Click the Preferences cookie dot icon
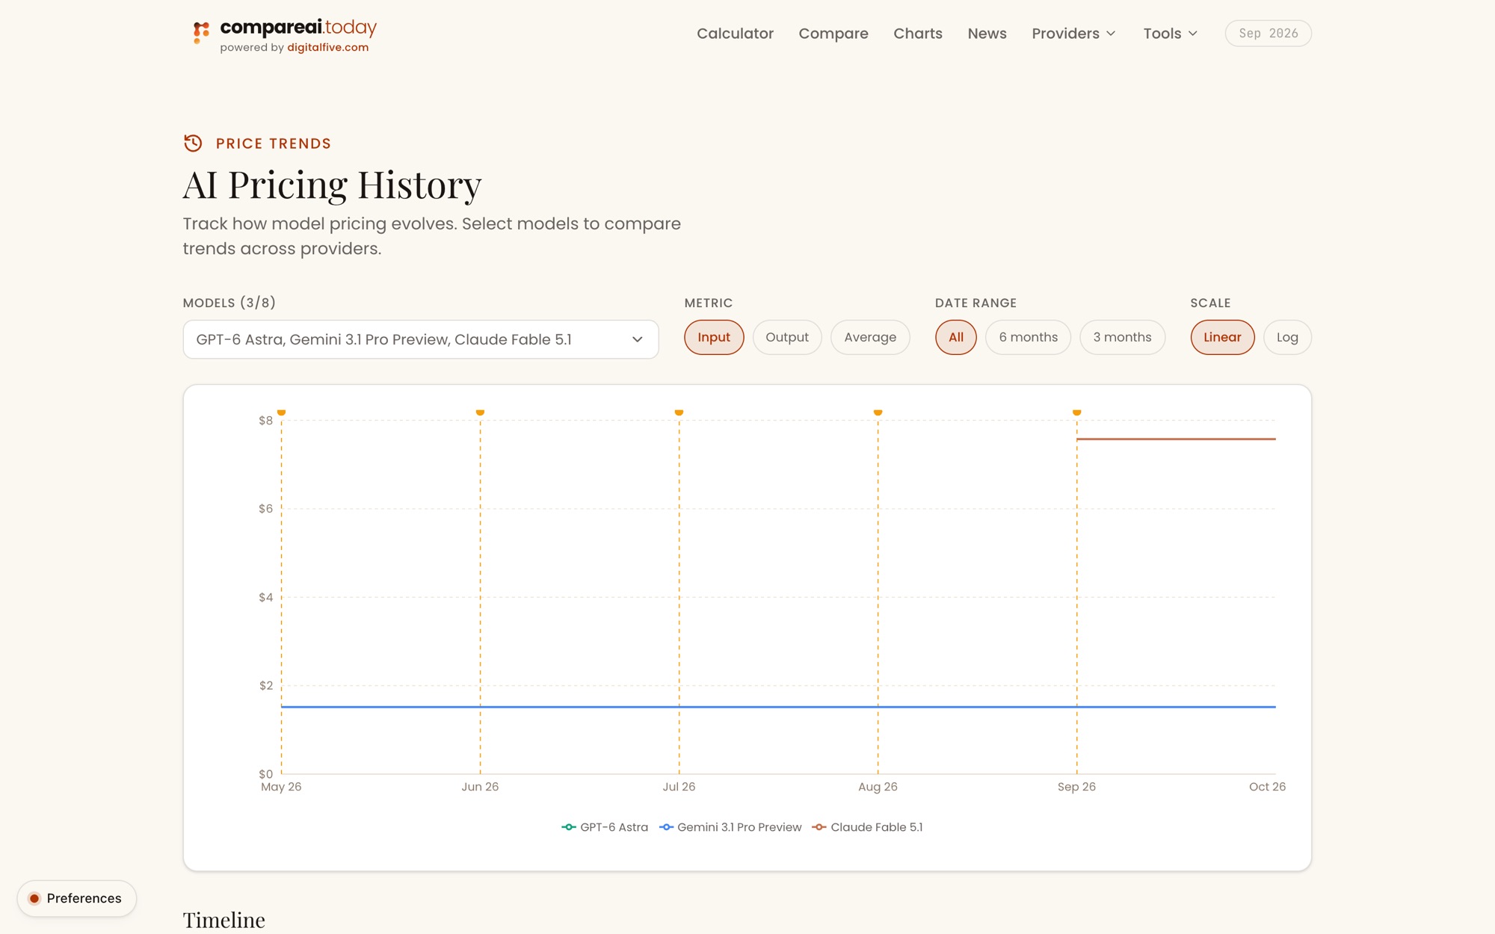1495x934 pixels. (x=34, y=898)
